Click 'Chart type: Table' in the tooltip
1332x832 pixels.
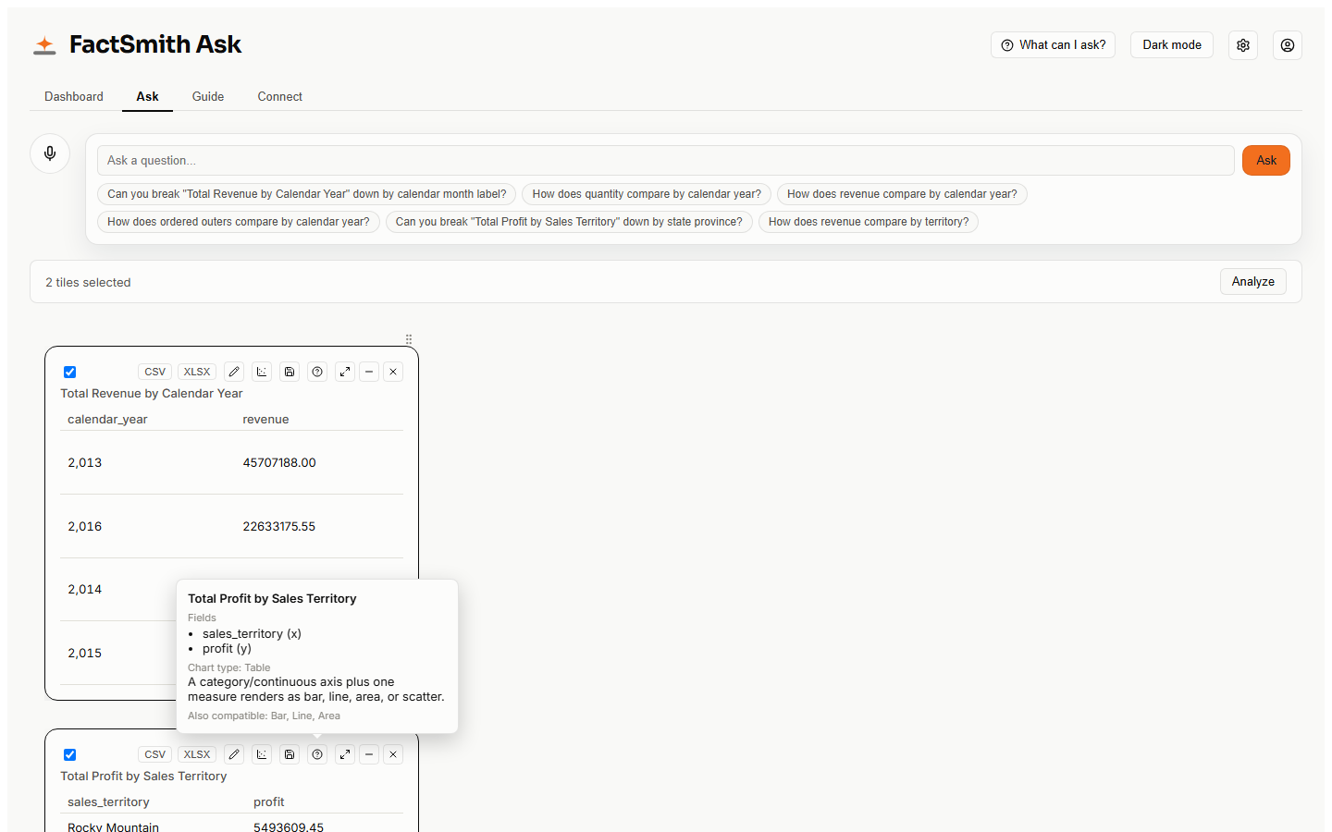(x=229, y=667)
